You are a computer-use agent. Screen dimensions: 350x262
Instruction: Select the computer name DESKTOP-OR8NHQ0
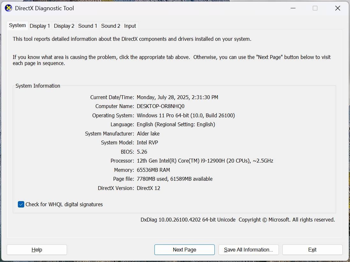(x=161, y=106)
